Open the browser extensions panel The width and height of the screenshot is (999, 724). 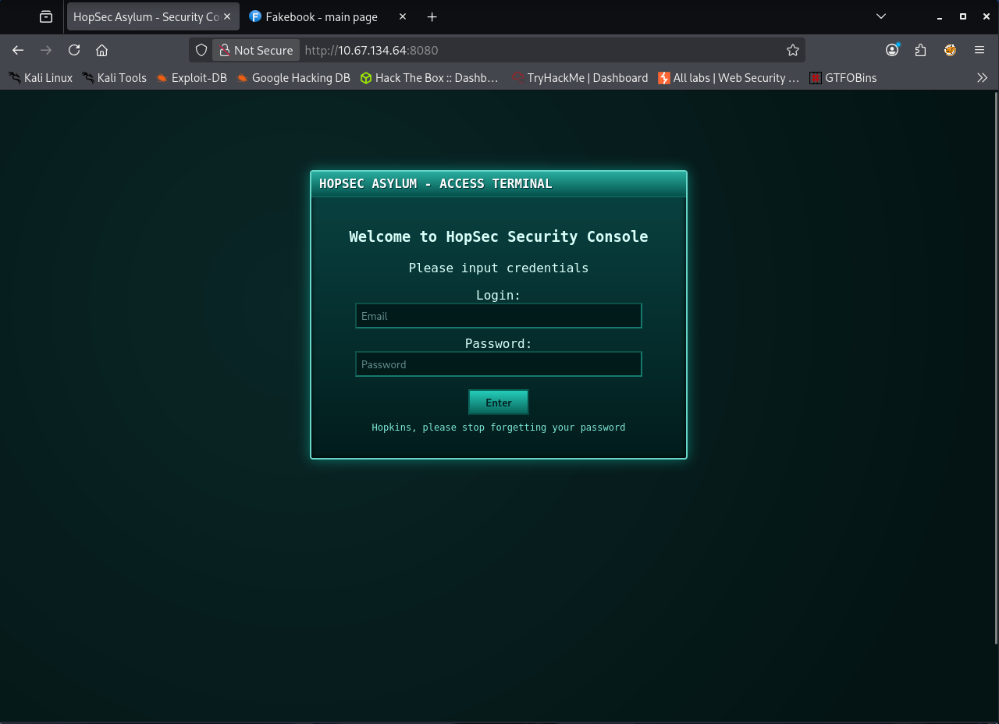(x=920, y=50)
